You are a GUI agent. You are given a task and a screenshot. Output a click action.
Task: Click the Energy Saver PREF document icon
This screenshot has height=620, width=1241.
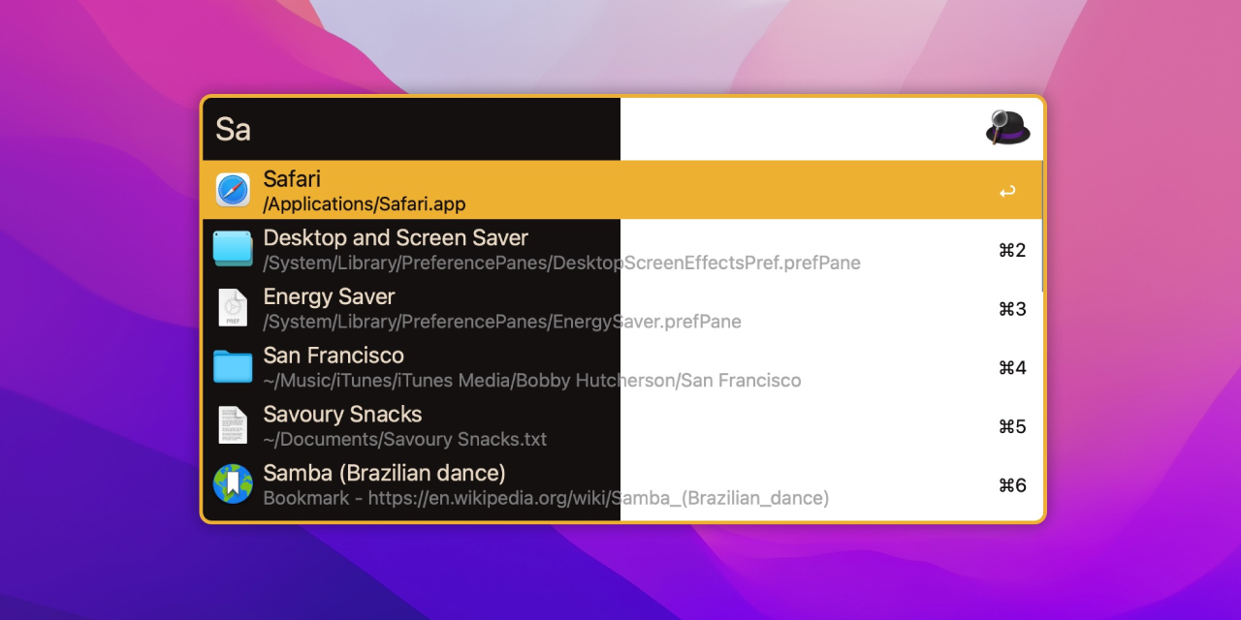point(231,308)
